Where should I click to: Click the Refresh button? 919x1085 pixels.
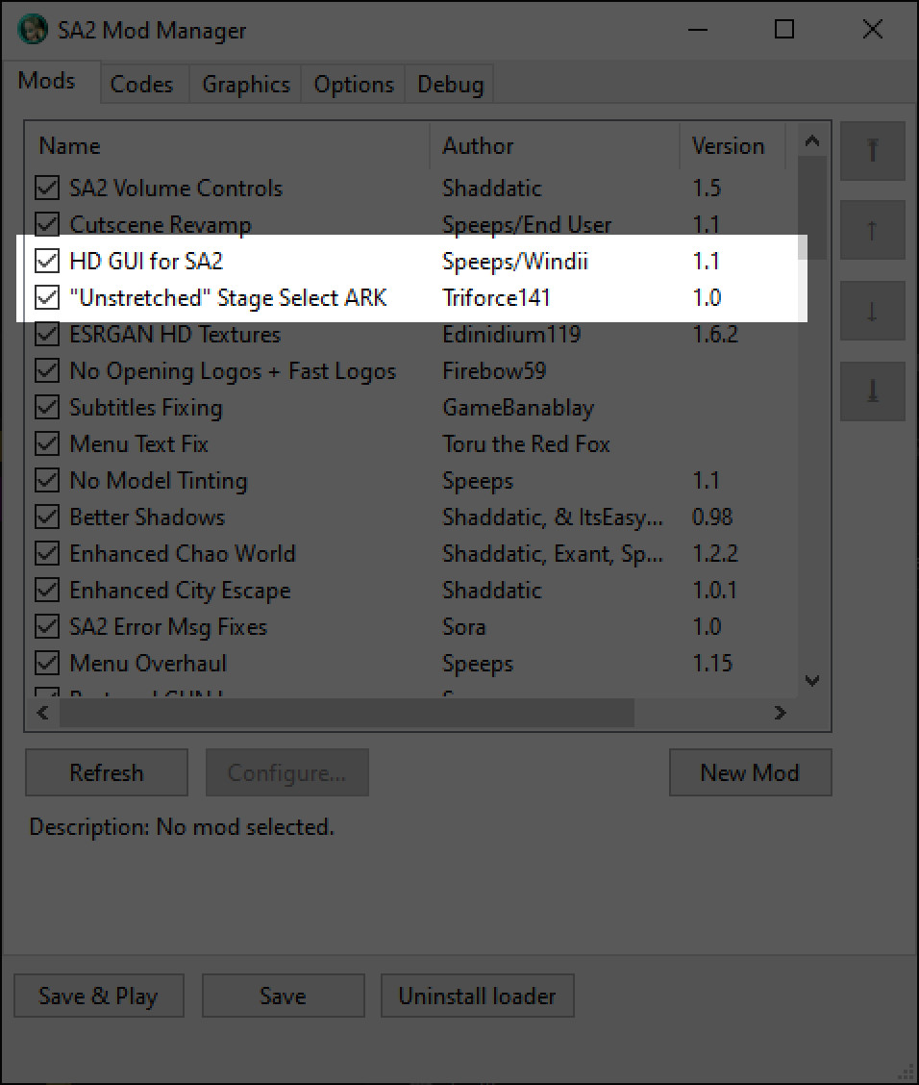[106, 772]
